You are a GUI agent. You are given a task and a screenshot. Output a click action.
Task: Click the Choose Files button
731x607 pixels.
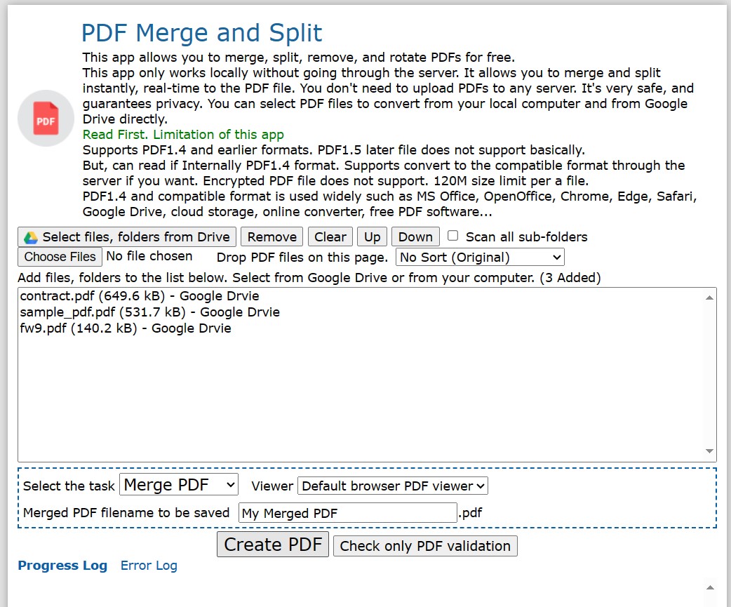pos(60,257)
